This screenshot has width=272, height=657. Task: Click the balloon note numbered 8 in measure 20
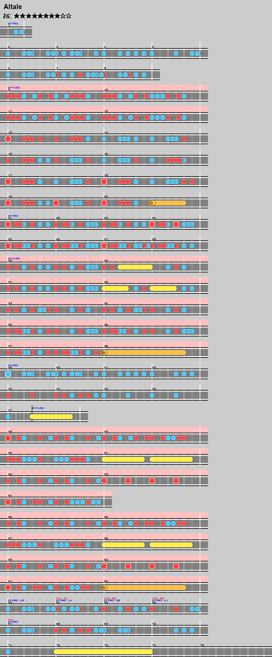click(152, 203)
